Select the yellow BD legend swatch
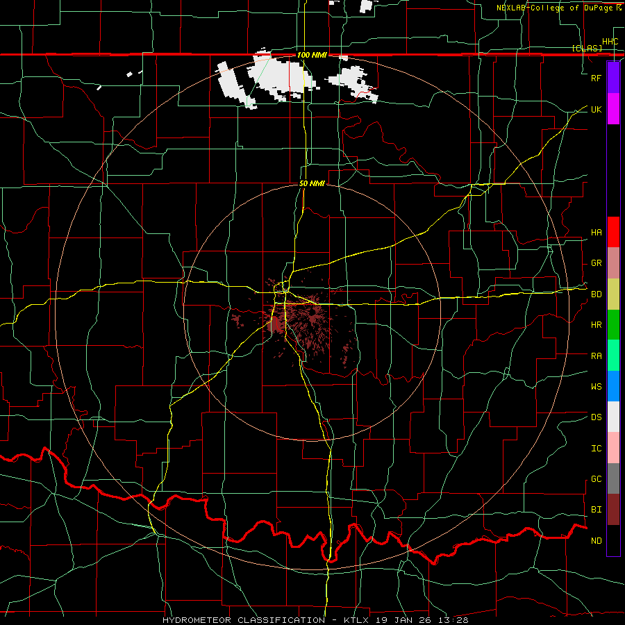The image size is (625, 625). 613,294
